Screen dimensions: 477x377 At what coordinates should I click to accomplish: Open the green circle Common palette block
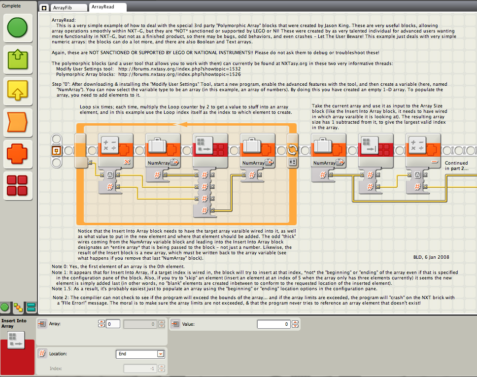coord(18,28)
